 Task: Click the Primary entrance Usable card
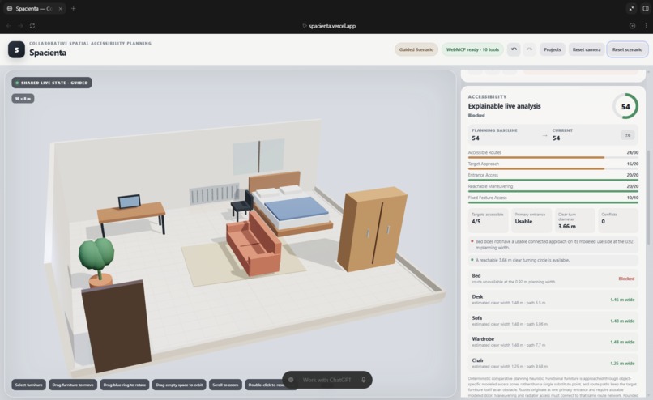531,220
